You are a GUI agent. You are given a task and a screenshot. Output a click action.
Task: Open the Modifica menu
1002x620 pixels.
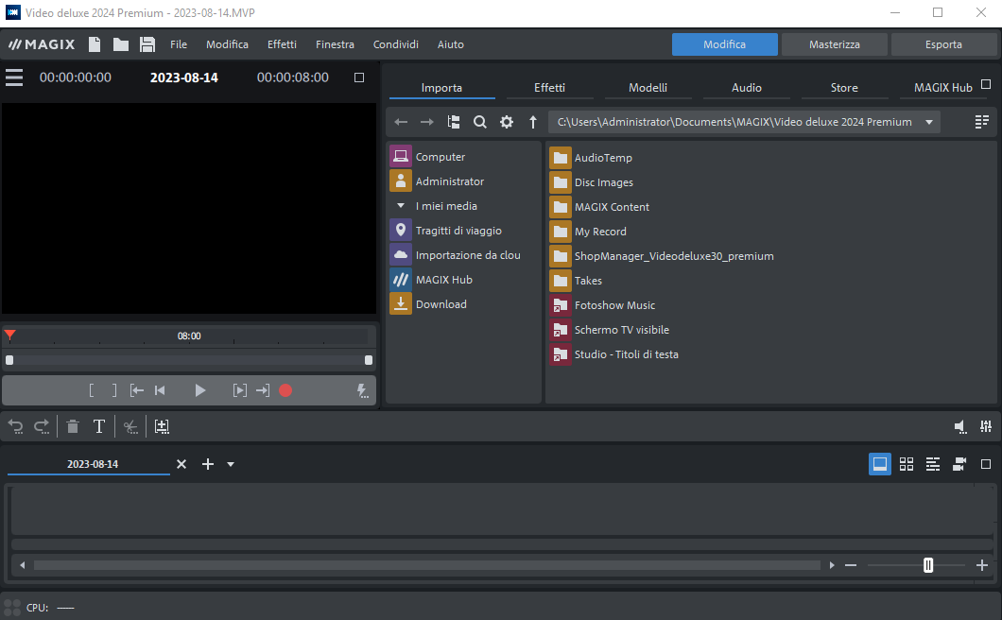227,44
